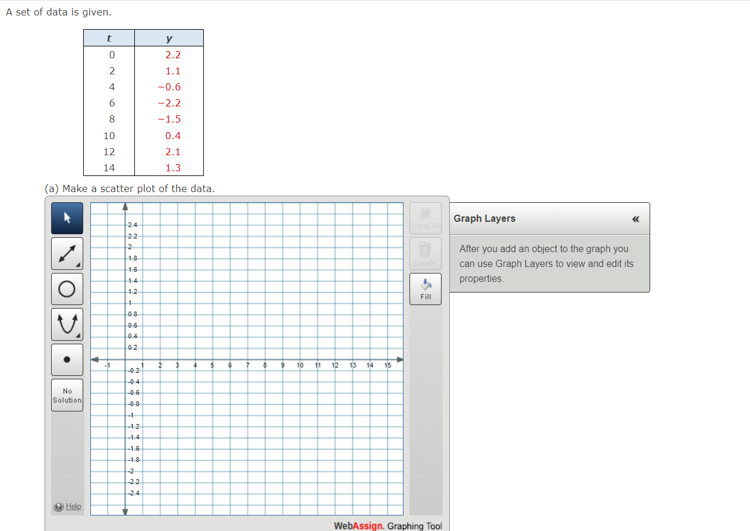Click the No Solution button
This screenshot has width=750, height=531.
click(67, 395)
